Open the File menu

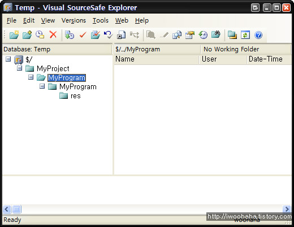(x=11, y=20)
